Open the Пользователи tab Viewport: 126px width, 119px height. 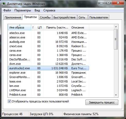pos(99,17)
